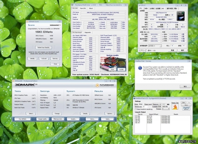This screenshot has height=144, width=198.
Task: Click the Windows 7 Ultimate OS text
Action: (x=78, y=107)
